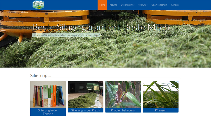The image size is (211, 116).
Task: Click the Silierung logo in the header
Action: coord(38,5)
